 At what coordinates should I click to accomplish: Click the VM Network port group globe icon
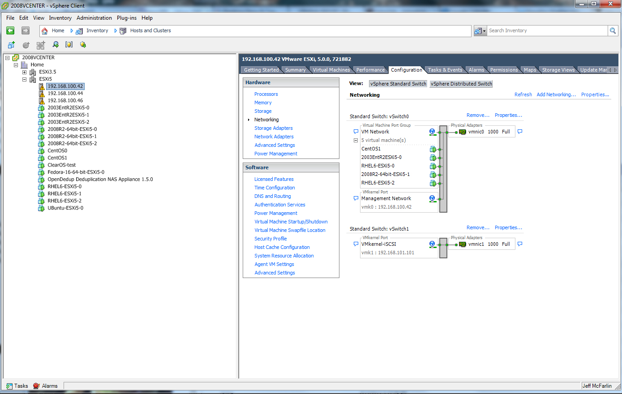[432, 132]
